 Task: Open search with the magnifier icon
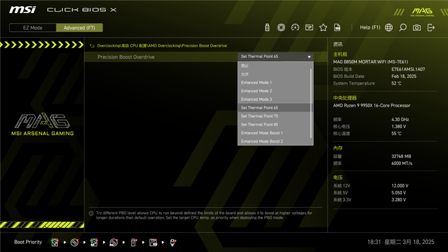pyautogui.click(x=403, y=27)
